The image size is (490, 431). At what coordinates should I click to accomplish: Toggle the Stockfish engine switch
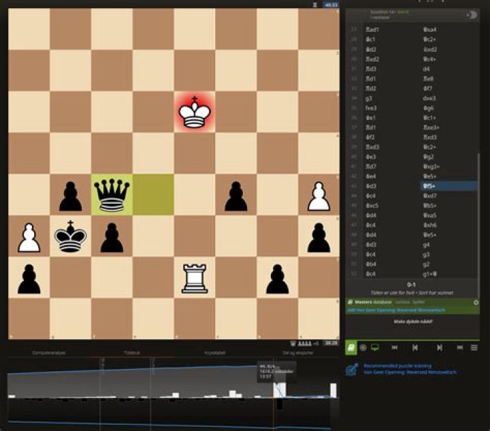pos(472,15)
